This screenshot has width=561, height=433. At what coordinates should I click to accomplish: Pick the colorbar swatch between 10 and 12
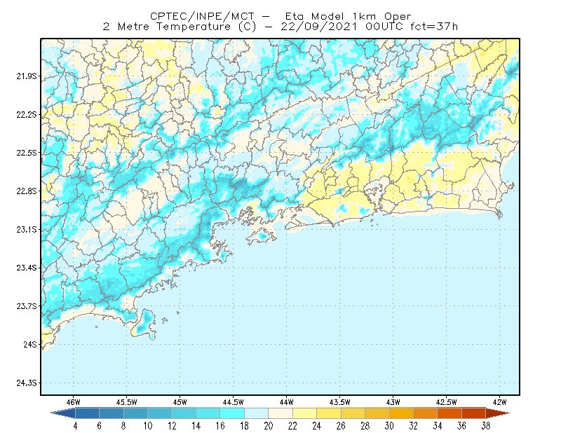point(160,413)
